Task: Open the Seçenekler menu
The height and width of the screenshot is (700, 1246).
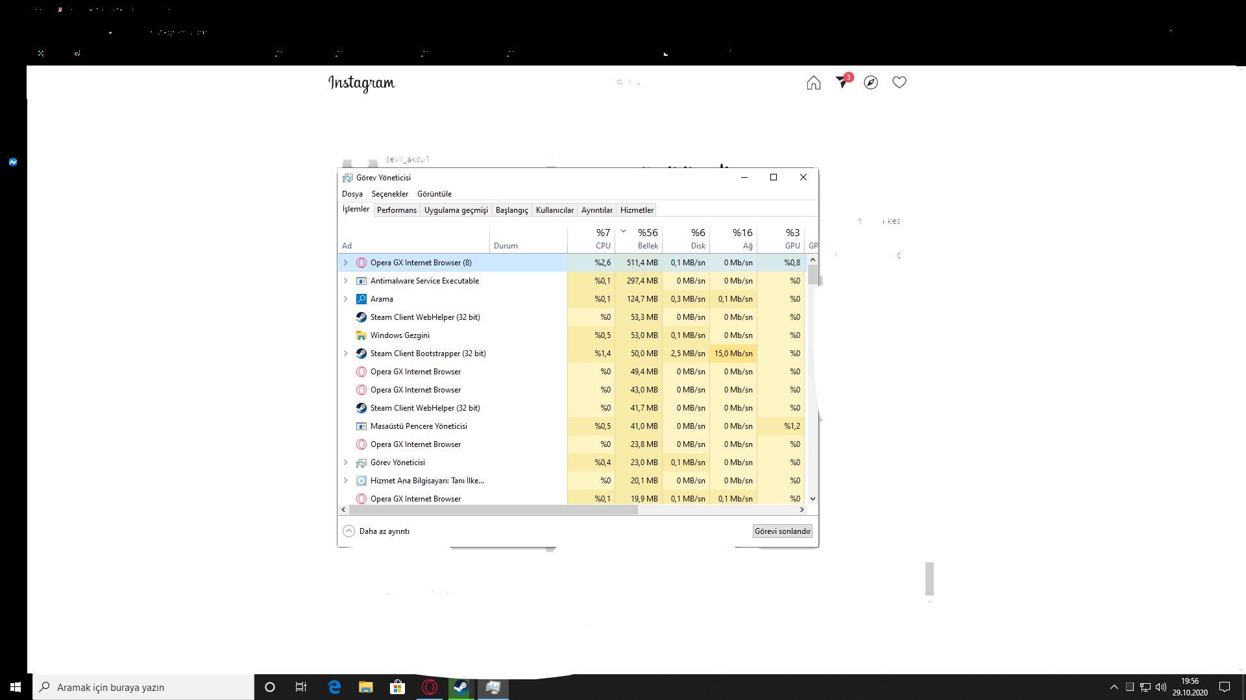Action: (389, 194)
